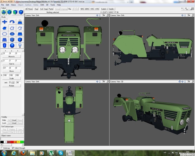Switch to single-window layout icon

click(183, 9)
